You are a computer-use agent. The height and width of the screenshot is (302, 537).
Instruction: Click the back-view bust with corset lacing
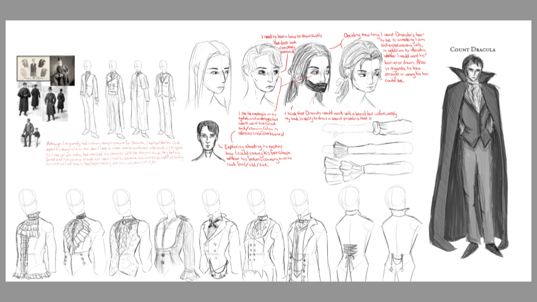click(353, 234)
